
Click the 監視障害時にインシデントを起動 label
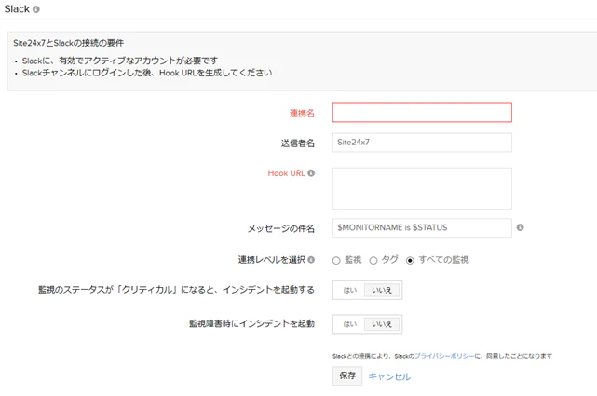click(251, 323)
